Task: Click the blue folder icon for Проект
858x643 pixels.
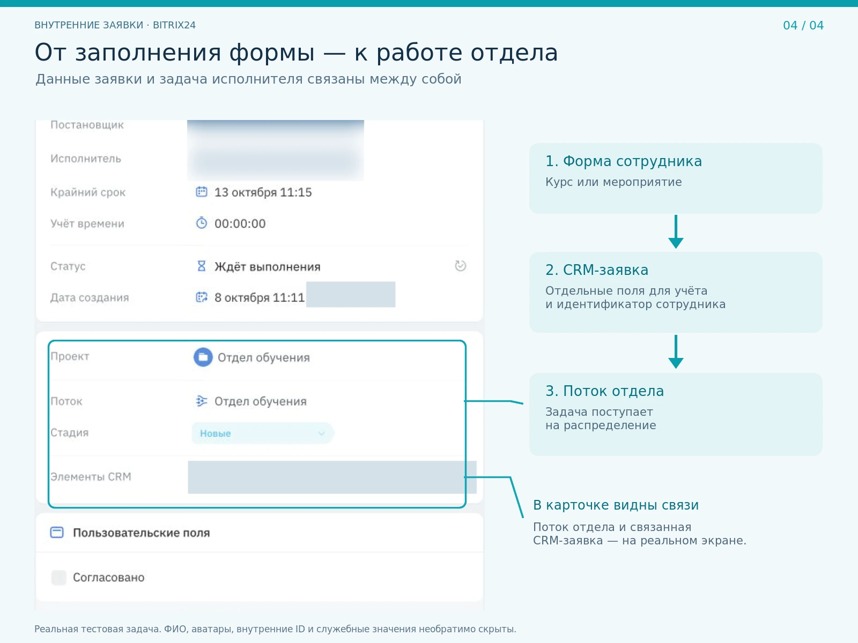Action: 203,357
